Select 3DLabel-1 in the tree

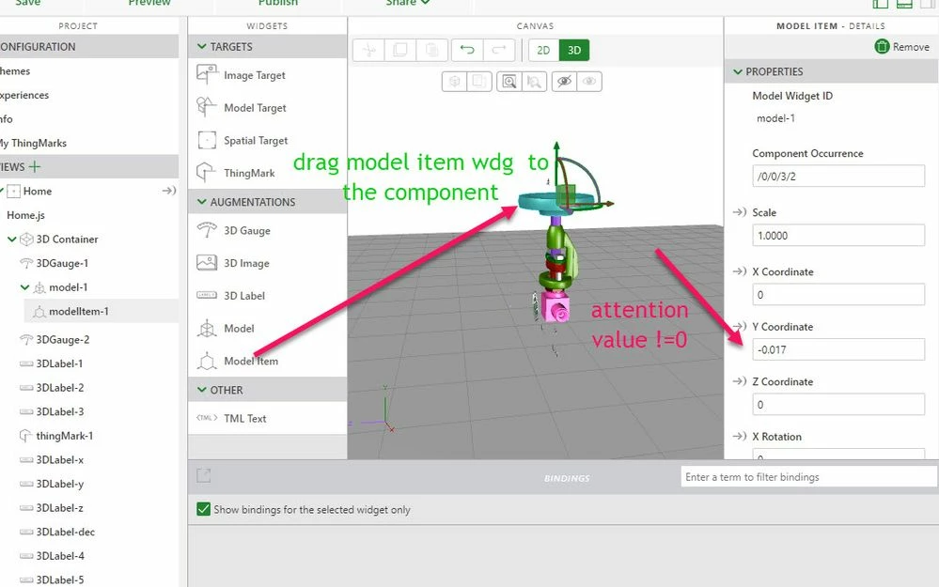pos(59,363)
